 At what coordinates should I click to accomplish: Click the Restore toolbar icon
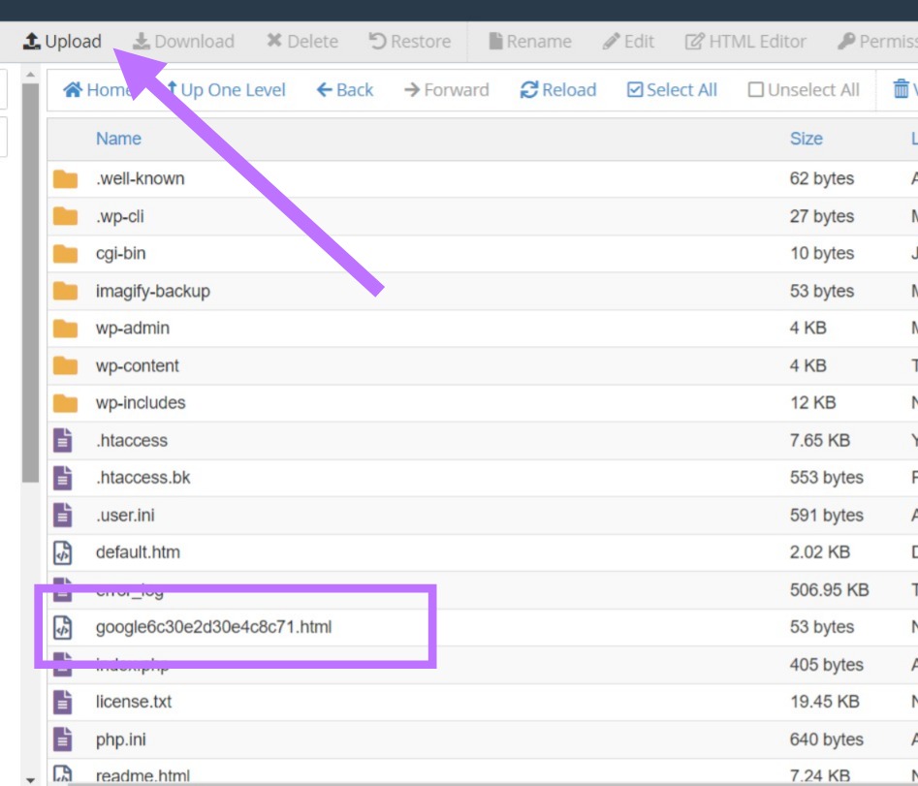[x=378, y=42]
